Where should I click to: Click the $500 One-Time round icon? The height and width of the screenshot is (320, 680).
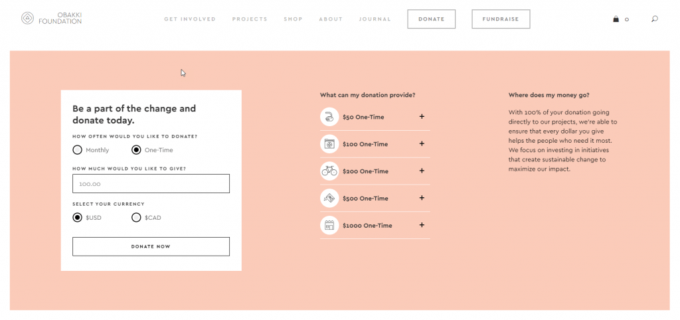(x=329, y=198)
